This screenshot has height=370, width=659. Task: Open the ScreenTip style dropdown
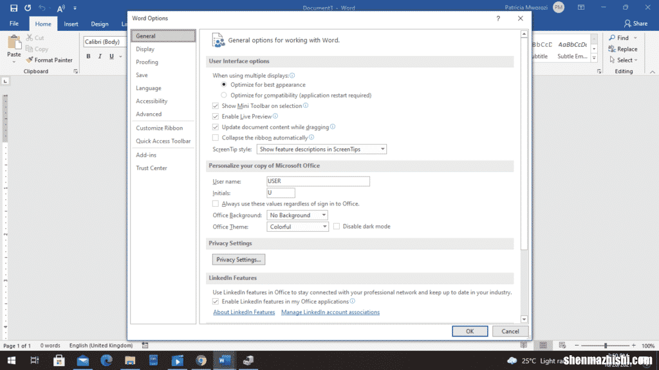pos(322,149)
